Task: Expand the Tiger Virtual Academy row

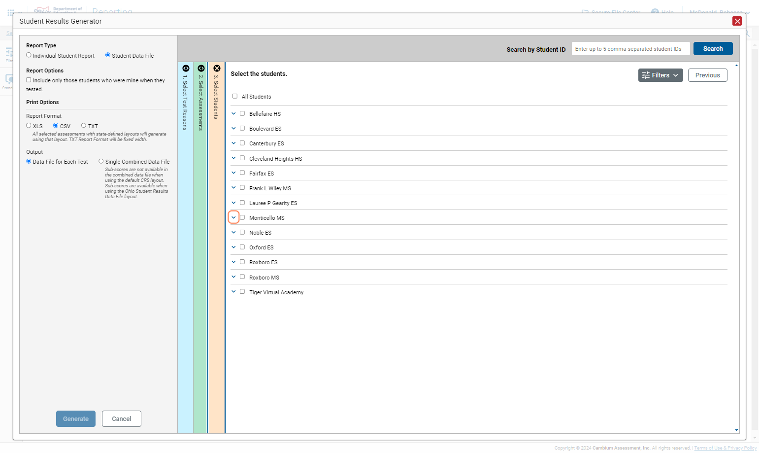Action: point(233,292)
